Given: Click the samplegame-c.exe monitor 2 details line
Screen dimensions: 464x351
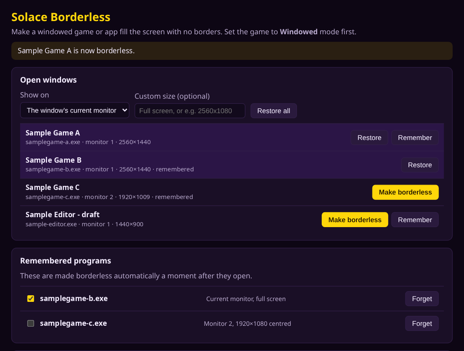Looking at the screenshot, I should pyautogui.click(x=109, y=197).
